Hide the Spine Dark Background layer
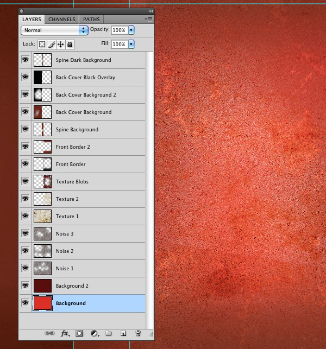This screenshot has height=349, width=326. pos(25,60)
